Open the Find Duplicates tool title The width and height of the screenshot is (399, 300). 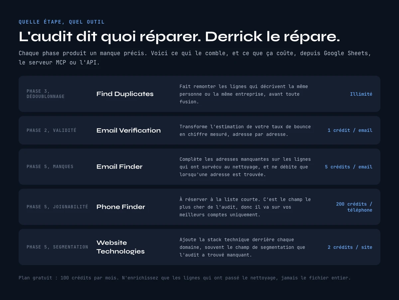[x=125, y=94]
